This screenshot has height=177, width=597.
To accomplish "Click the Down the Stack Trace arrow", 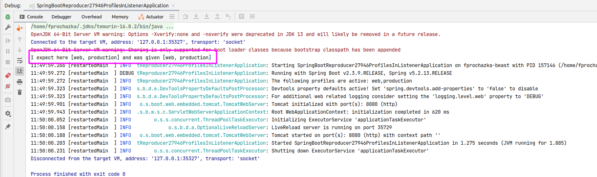I will (x=19, y=50).
